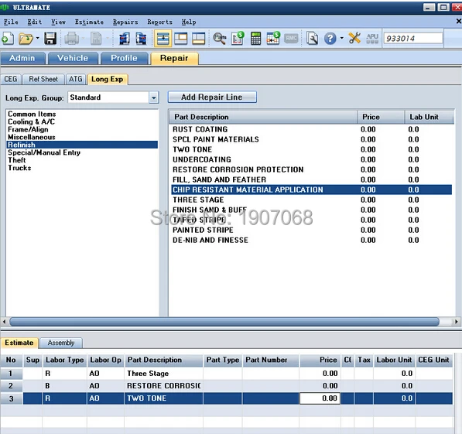
Task: Select Frame/Align category
Action: (x=28, y=129)
